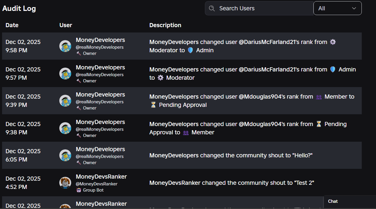Image resolution: width=376 pixels, height=209 pixels.
Task: Click MoneyDevsRanker avatar in the 4:52 PM row
Action: pos(65,183)
